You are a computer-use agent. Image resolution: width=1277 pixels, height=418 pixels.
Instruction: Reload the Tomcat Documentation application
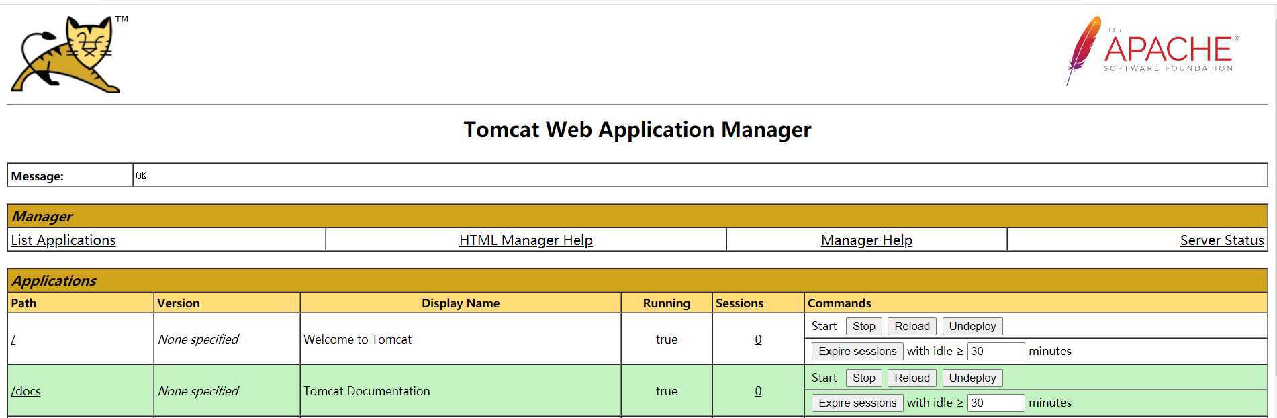tap(912, 378)
